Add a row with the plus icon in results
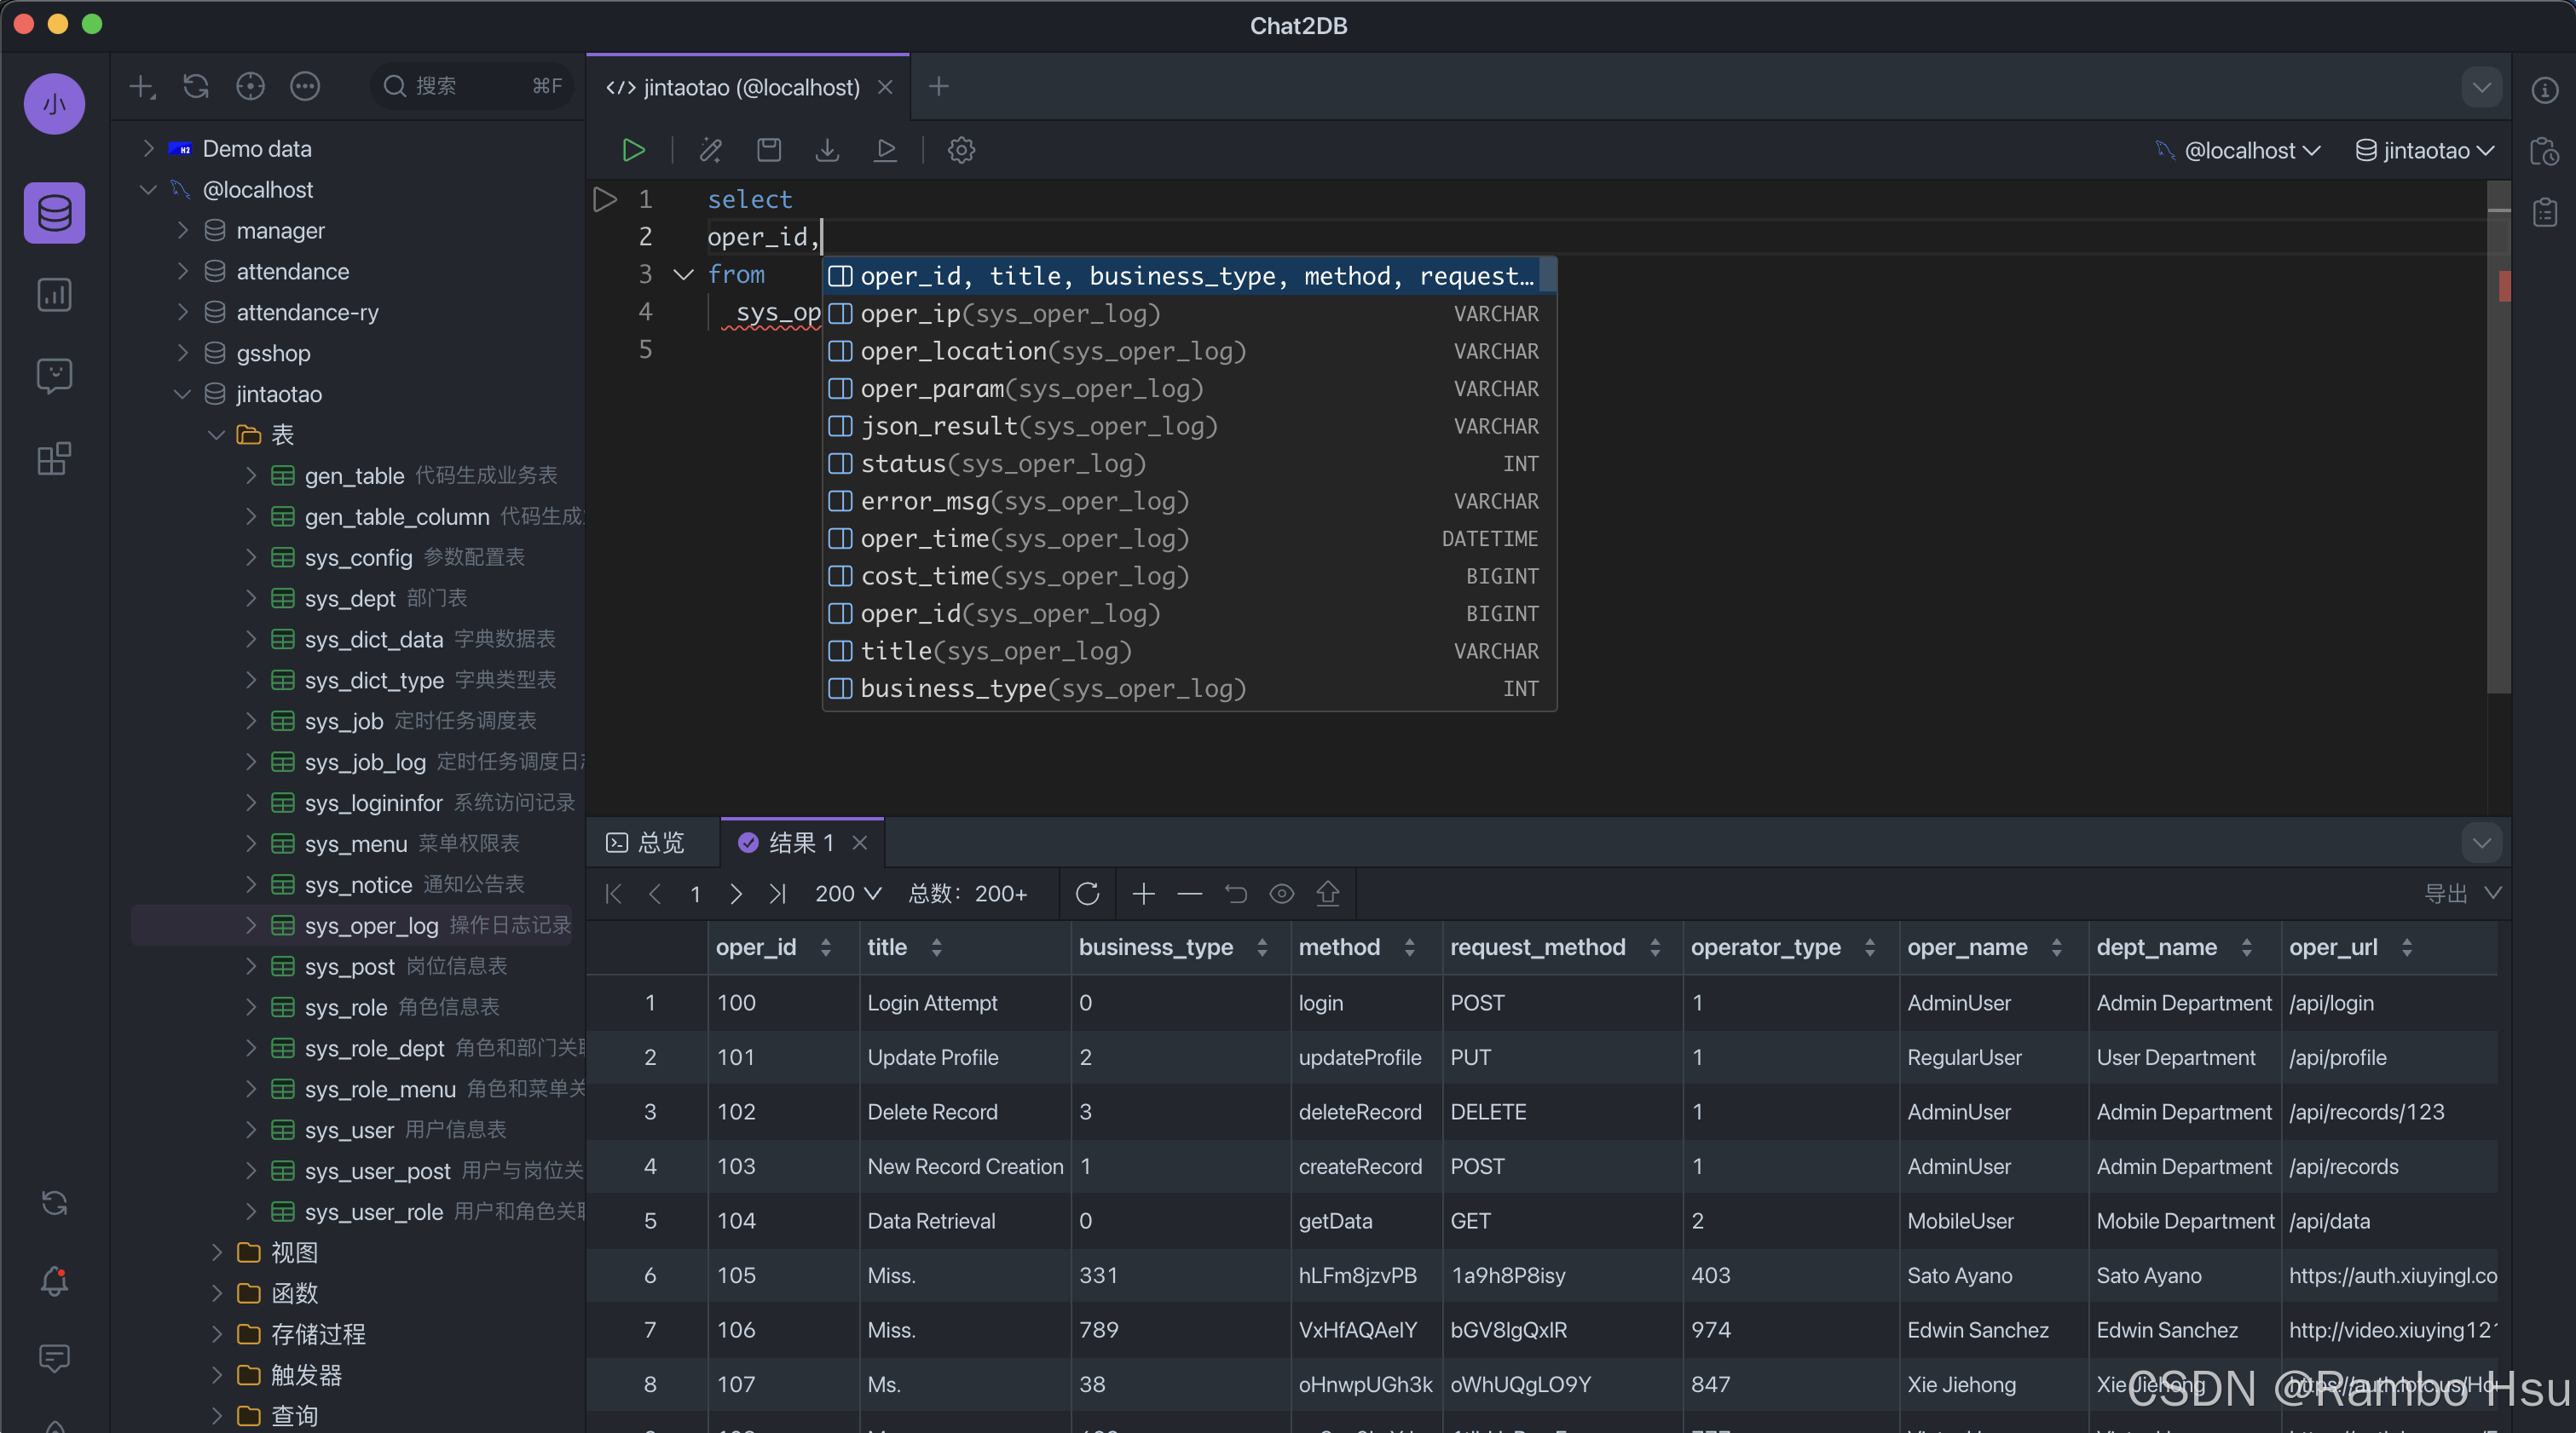This screenshot has height=1433, width=2576. click(1143, 894)
